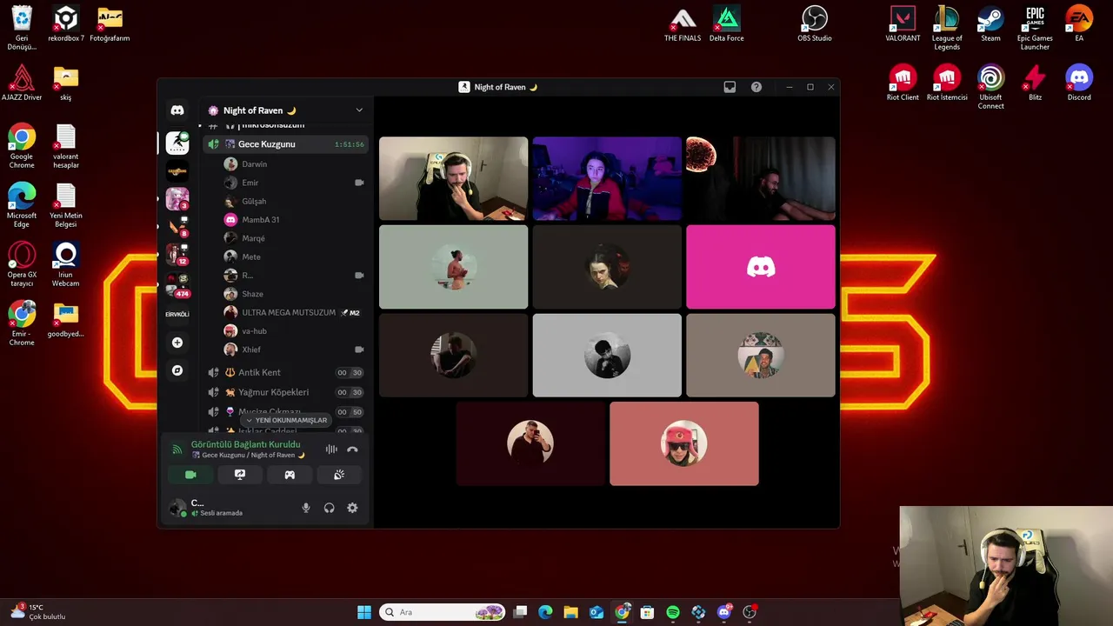
Task: Open Delta Force desktop shortcut
Action: pos(727,23)
